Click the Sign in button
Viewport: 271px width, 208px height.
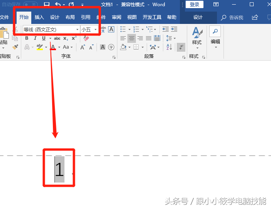195,5
